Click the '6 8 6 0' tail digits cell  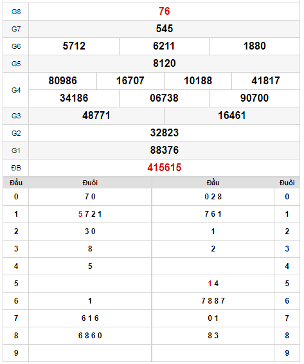coord(90,336)
